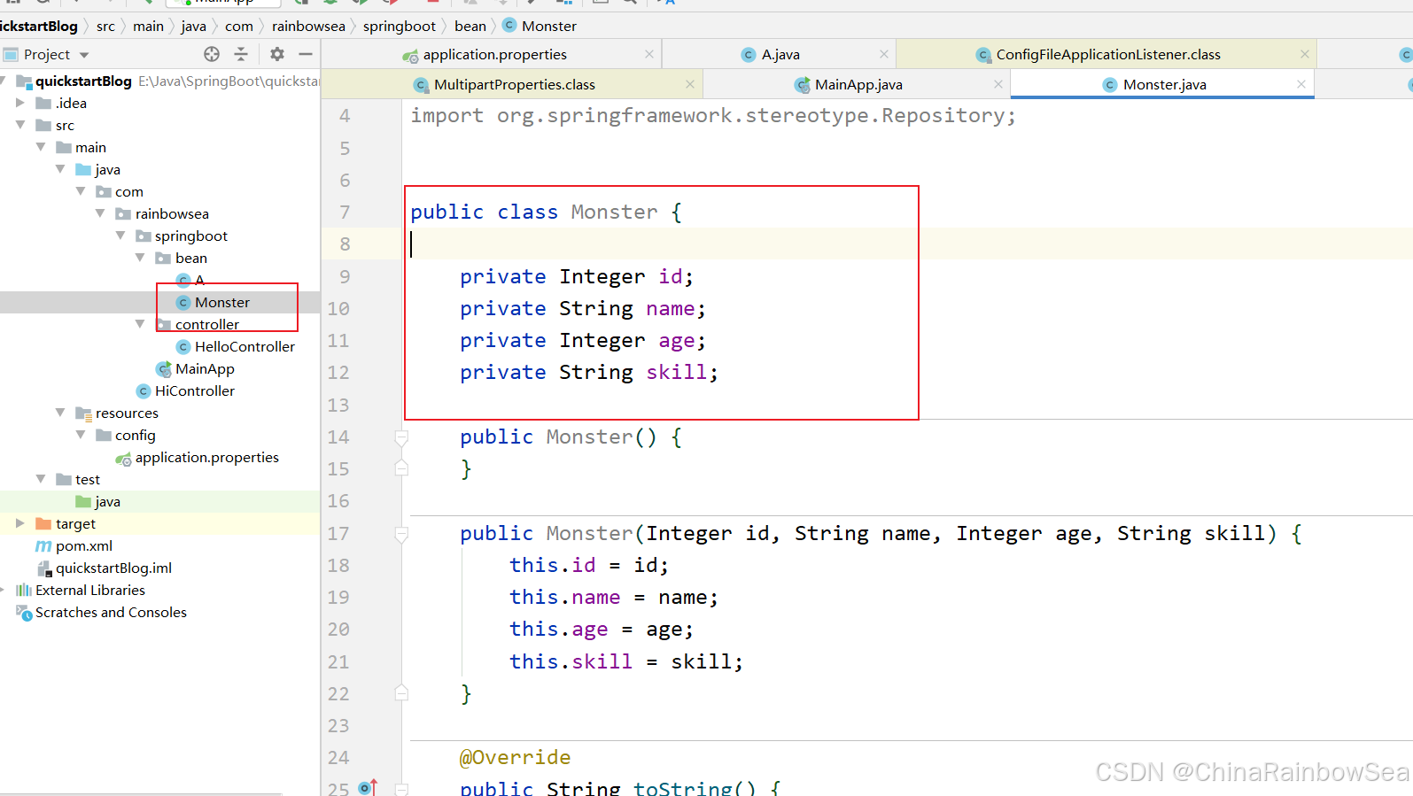Close the MultipartProperties.class tab
This screenshot has width=1413, height=796.
pyautogui.click(x=690, y=84)
